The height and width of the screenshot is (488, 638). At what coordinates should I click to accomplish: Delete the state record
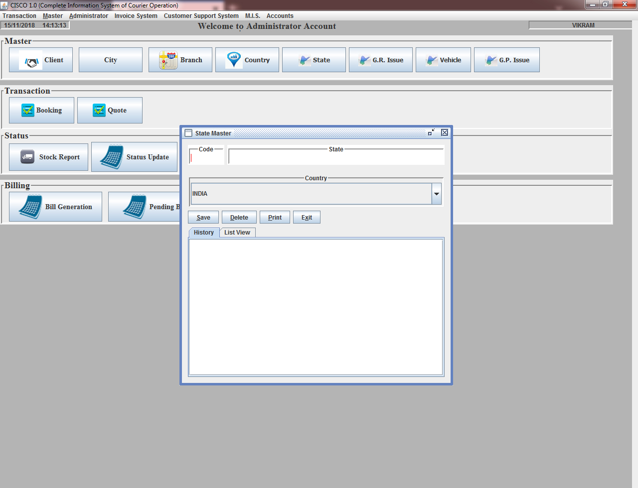[x=239, y=218]
